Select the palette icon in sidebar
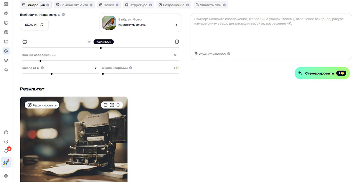Viewport: 354px width, 182px height. click(x=6, y=51)
